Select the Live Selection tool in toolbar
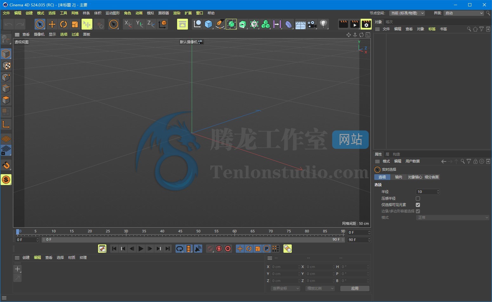492x302 pixels. pos(40,24)
